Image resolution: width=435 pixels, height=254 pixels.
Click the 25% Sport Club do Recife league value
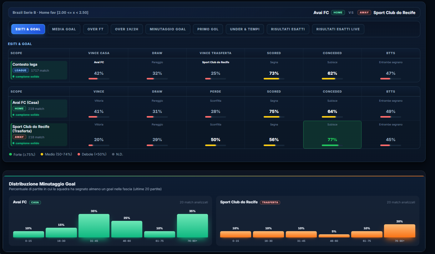coord(215,73)
